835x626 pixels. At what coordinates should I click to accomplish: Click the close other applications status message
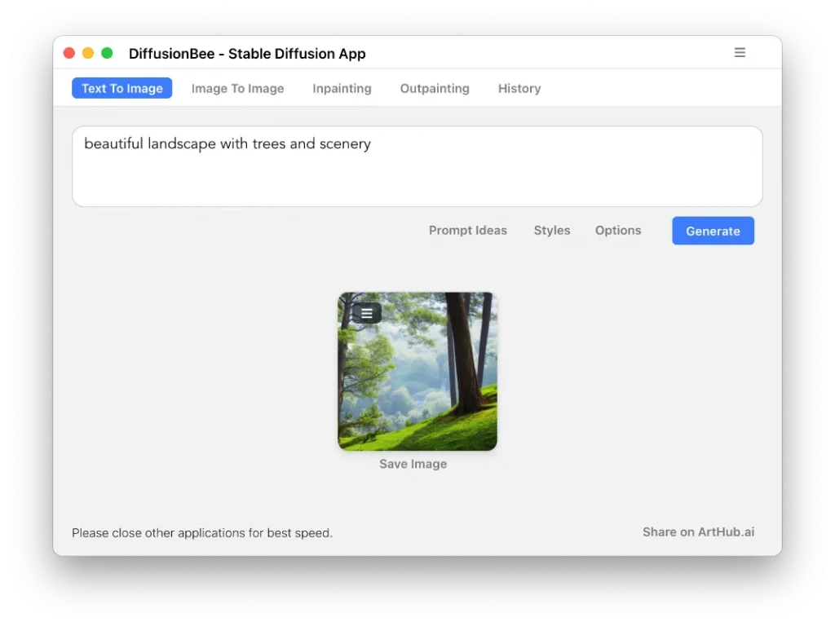(202, 533)
